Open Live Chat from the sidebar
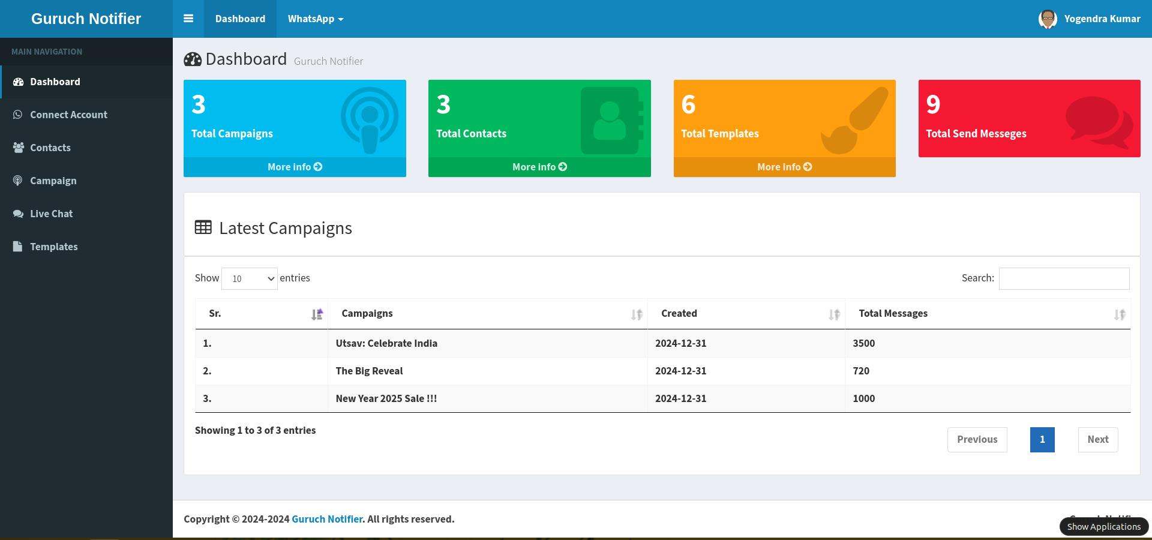The image size is (1152, 540). 52,214
